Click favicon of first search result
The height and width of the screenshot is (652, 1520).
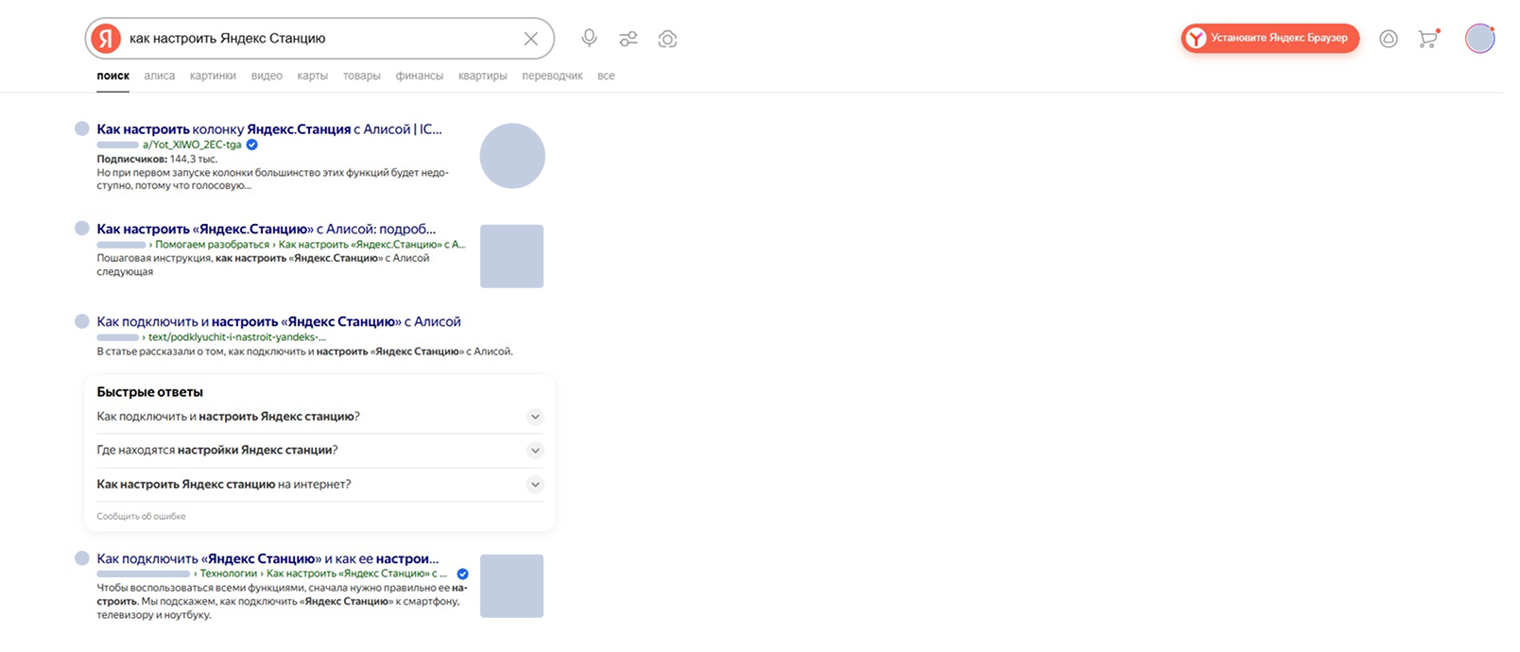[x=82, y=129]
